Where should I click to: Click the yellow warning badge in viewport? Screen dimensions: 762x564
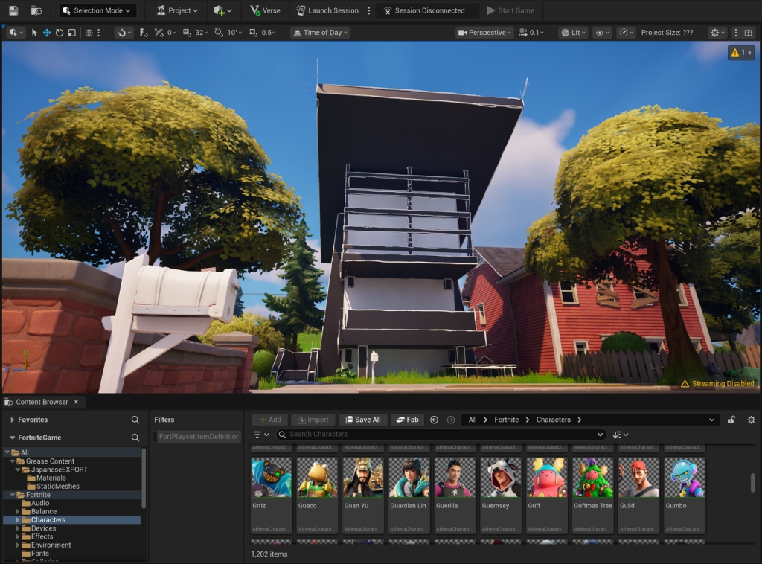tap(740, 53)
